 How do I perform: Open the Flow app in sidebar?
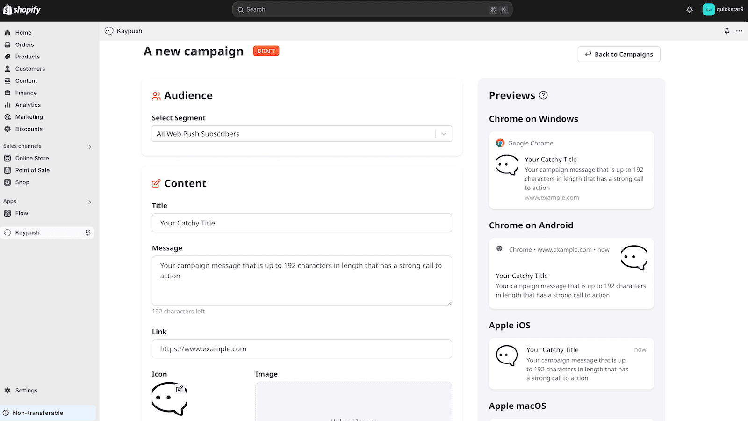[x=22, y=213]
